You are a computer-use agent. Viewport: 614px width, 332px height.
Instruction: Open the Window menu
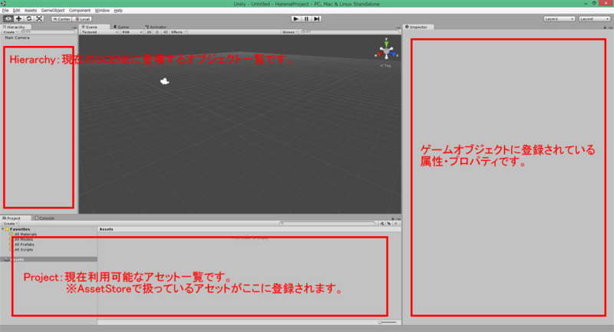102,11
